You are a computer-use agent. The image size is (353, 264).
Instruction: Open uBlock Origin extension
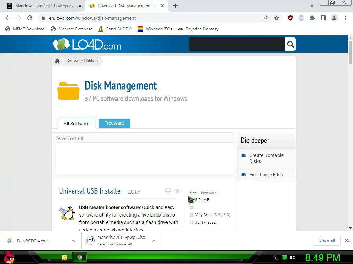[290, 18]
